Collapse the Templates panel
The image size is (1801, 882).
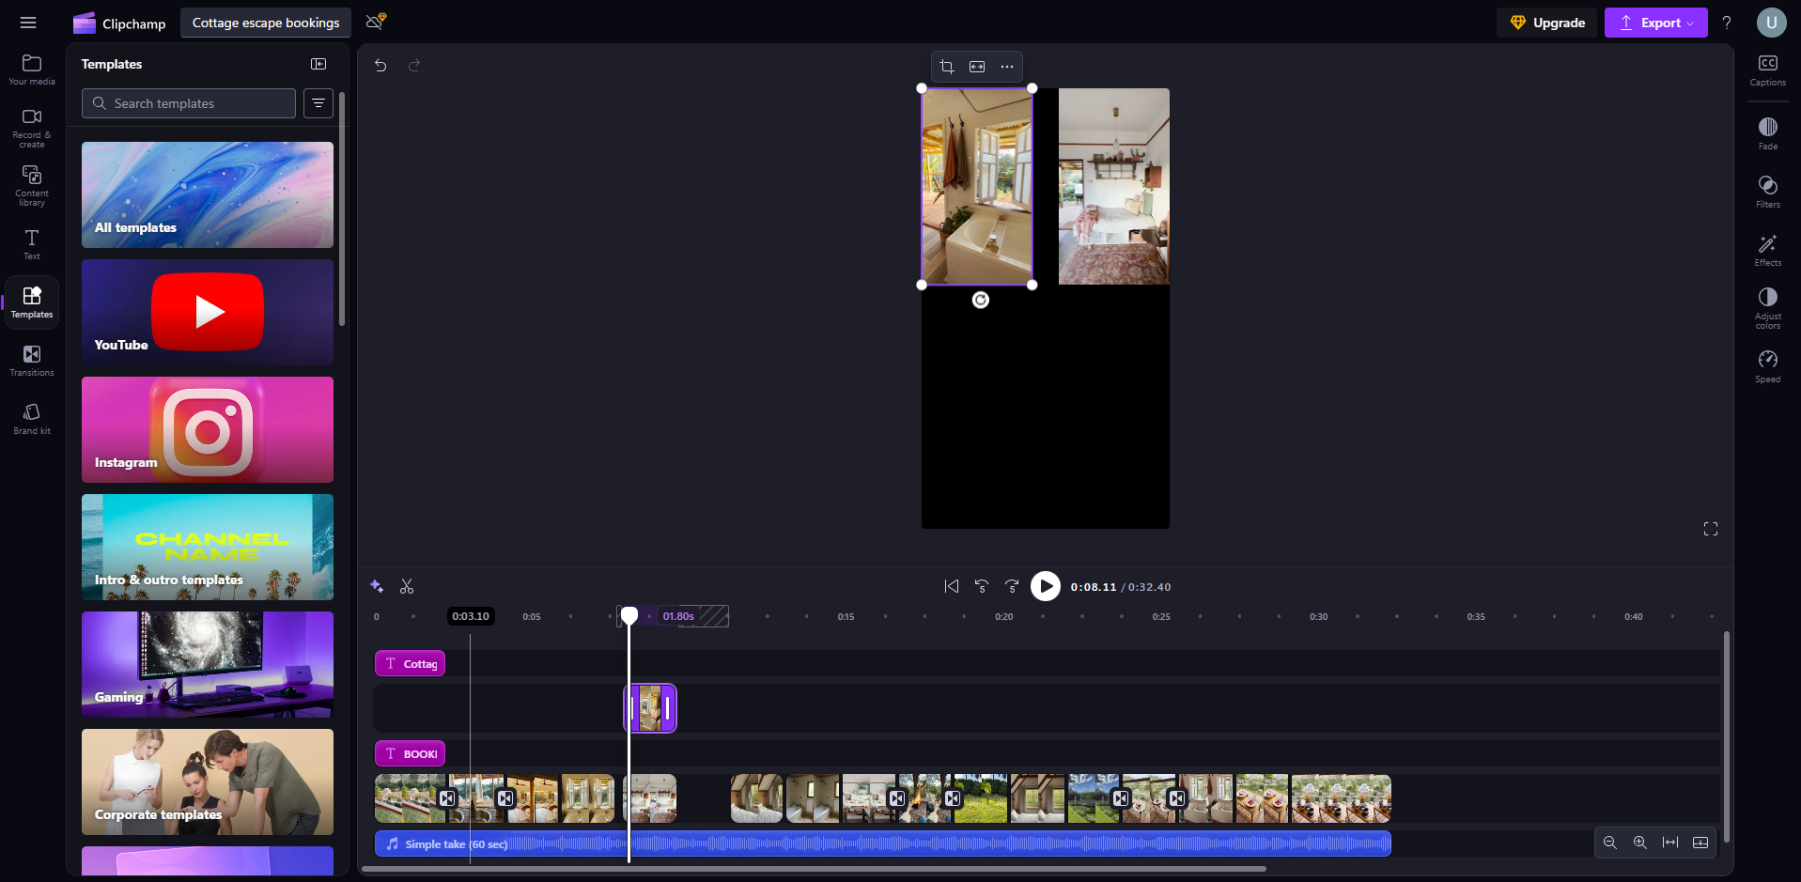click(318, 63)
